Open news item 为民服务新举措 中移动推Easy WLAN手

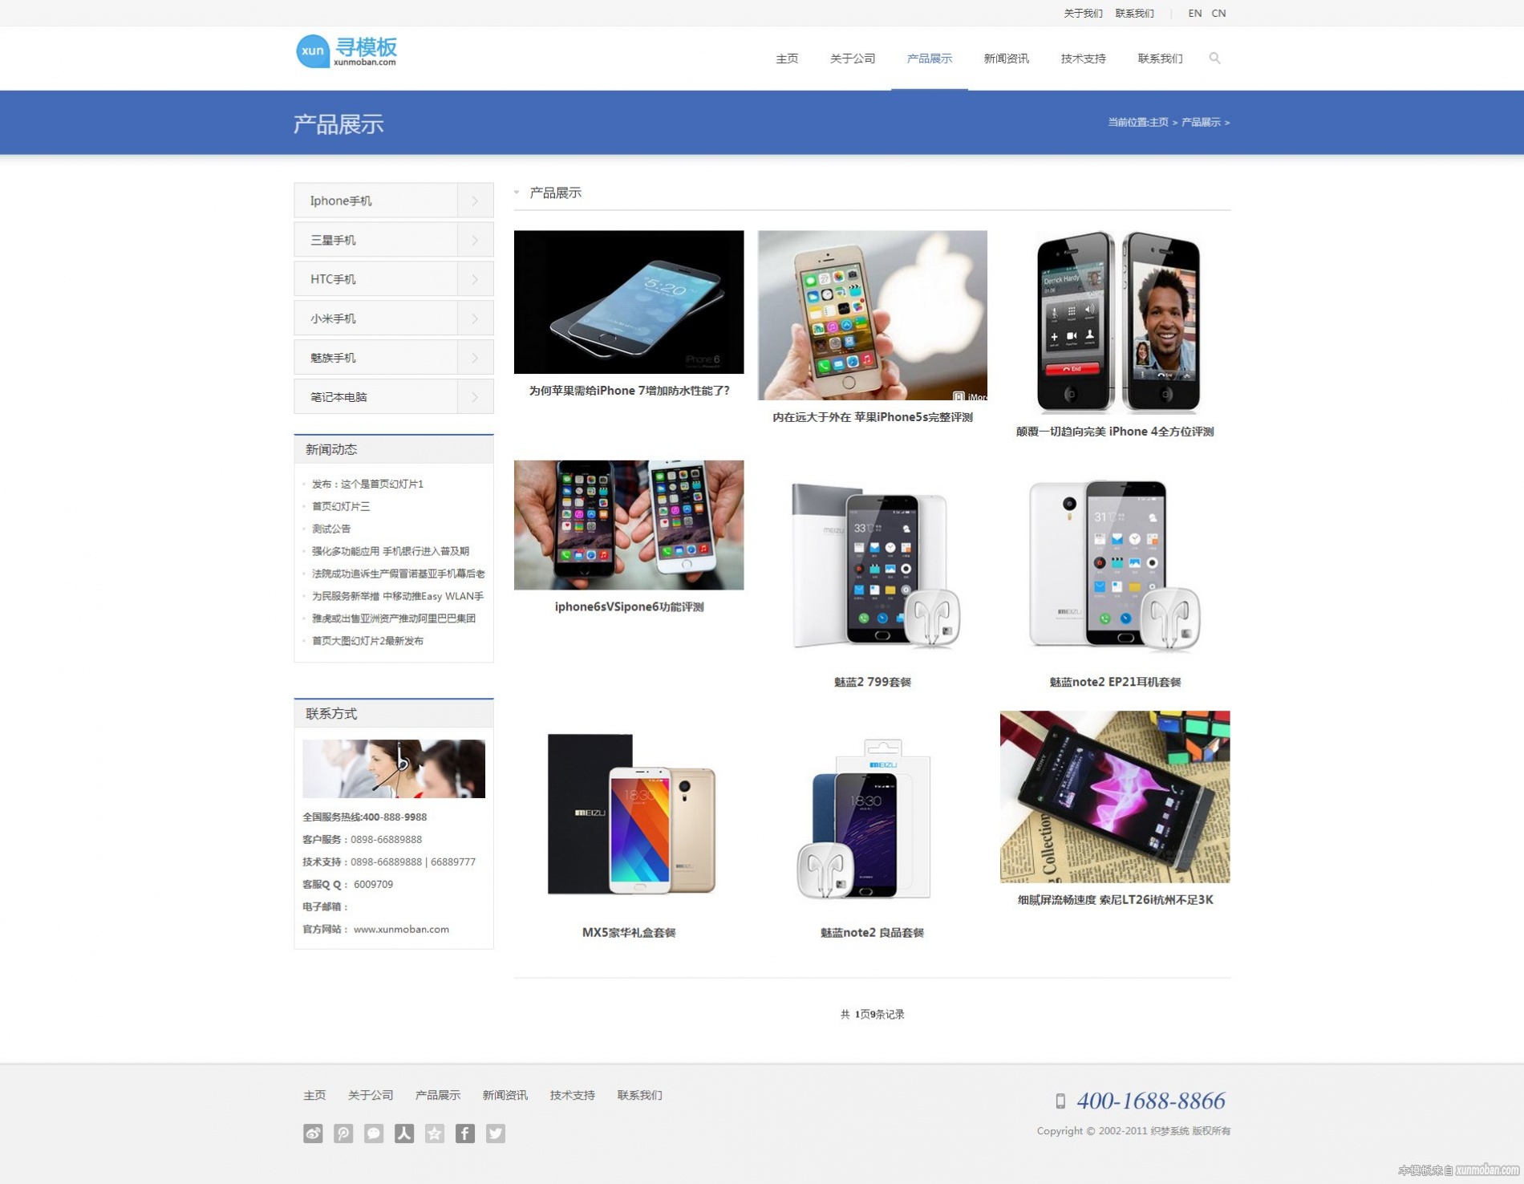[398, 596]
